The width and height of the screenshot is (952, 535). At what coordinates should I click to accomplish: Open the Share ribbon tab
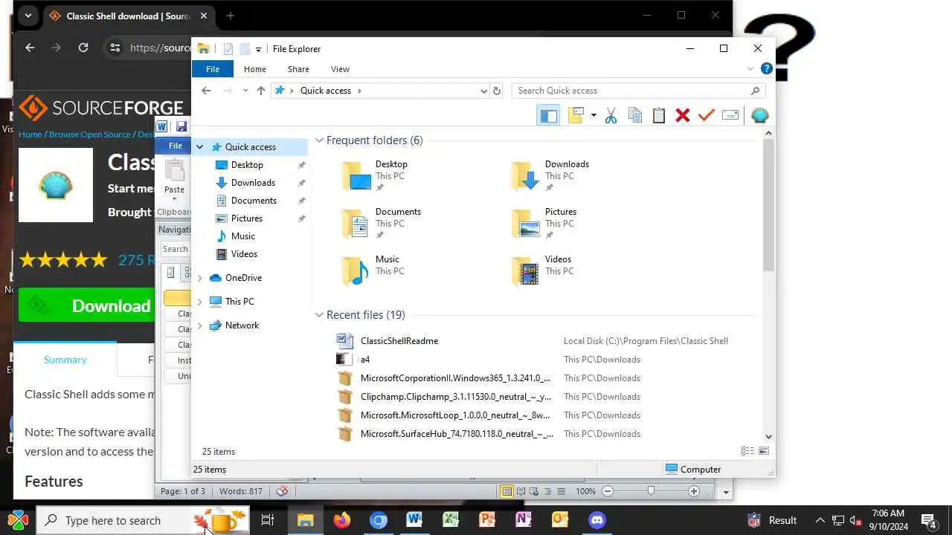pos(298,69)
